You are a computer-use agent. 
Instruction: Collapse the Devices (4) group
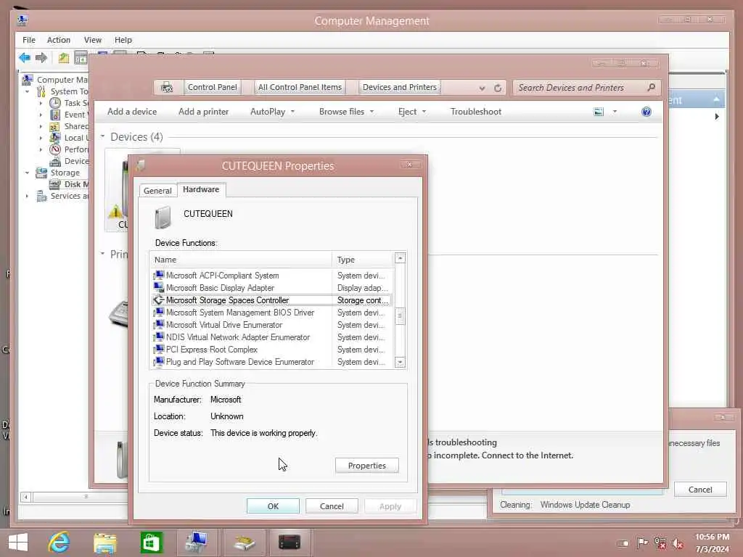point(102,136)
